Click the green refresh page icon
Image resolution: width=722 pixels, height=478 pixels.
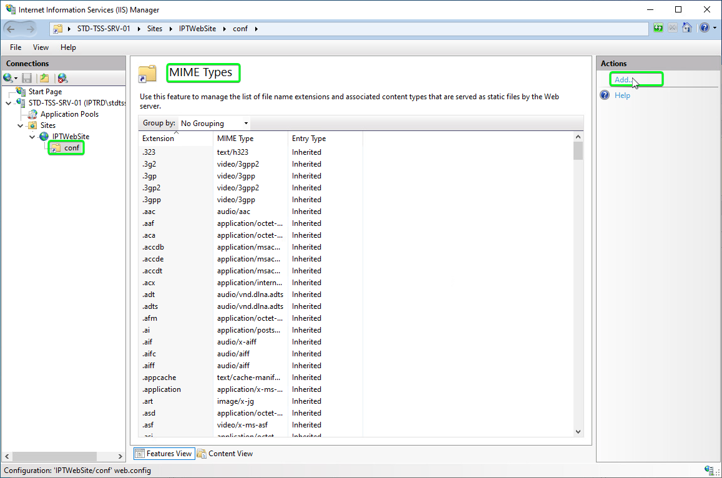(658, 28)
